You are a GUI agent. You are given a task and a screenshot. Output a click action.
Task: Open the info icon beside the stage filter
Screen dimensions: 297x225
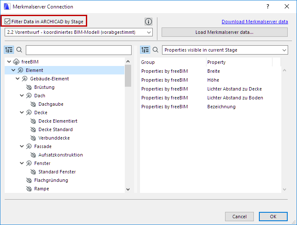(148, 22)
